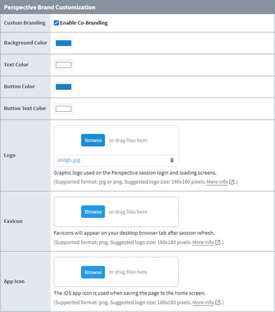Open the Button Text Color swatch
The image size is (275, 312).
click(x=63, y=109)
